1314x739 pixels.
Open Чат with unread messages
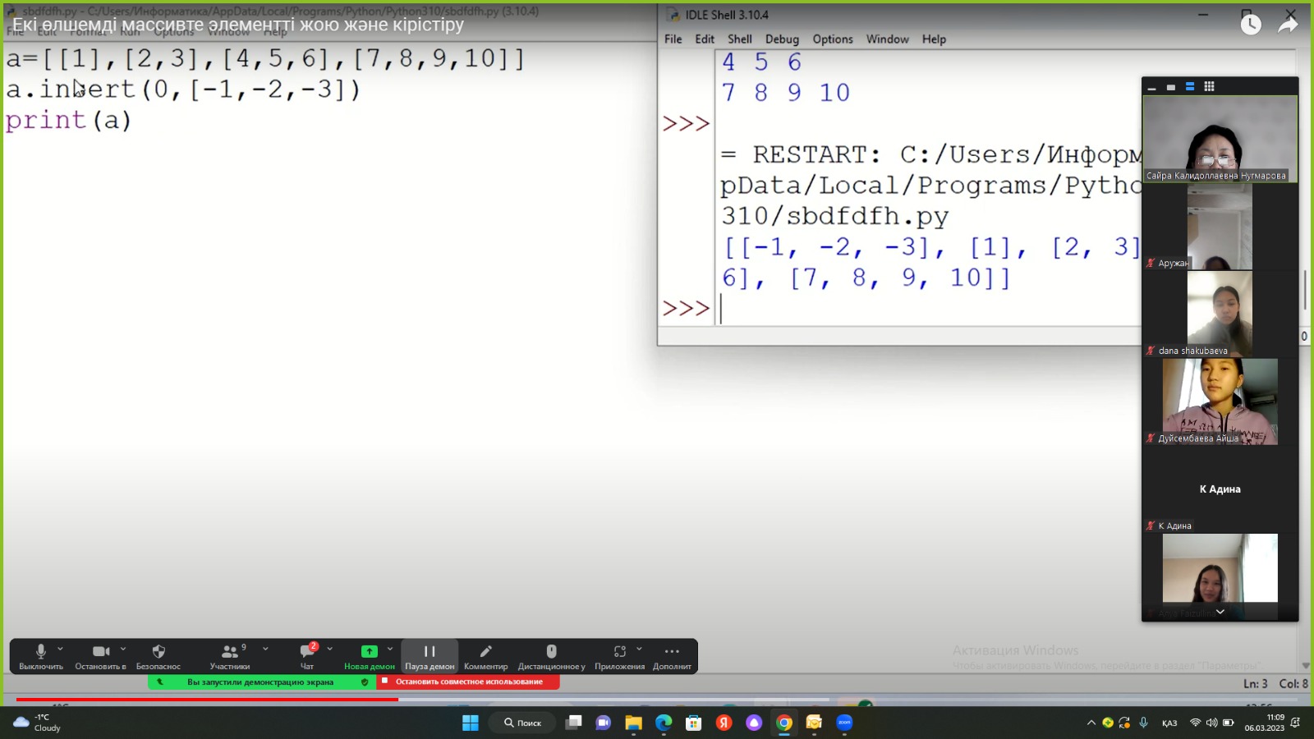pos(307,656)
